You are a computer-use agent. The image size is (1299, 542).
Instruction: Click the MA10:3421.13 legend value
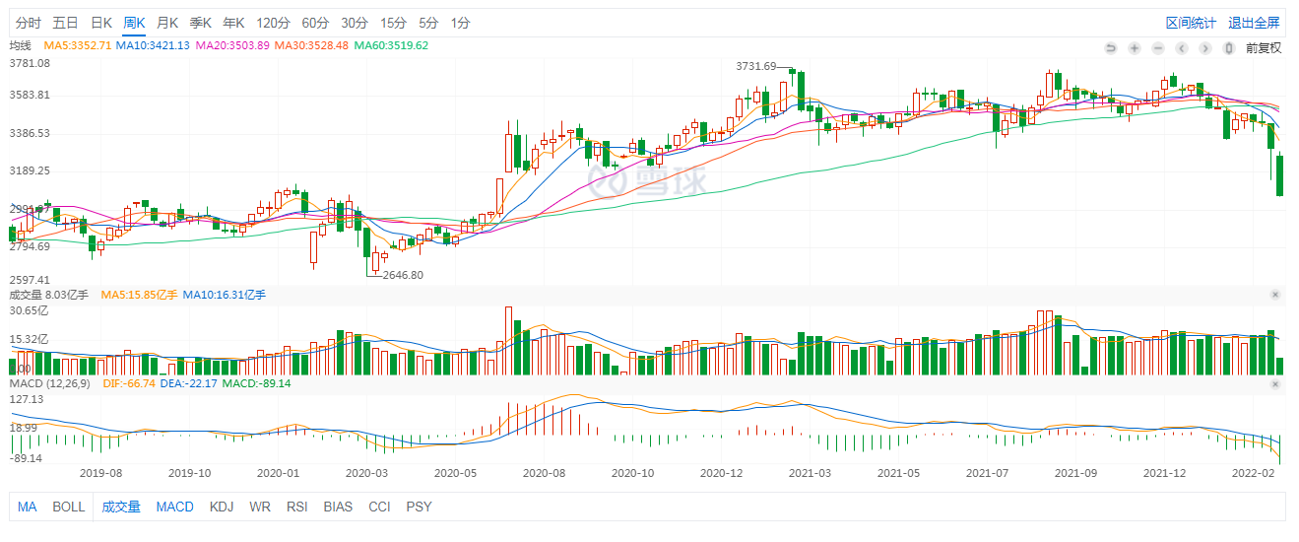(153, 45)
